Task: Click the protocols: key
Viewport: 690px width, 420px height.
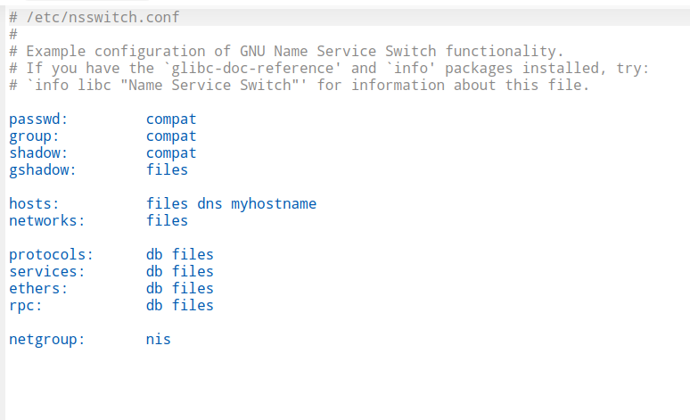Action: pyautogui.click(x=51, y=255)
